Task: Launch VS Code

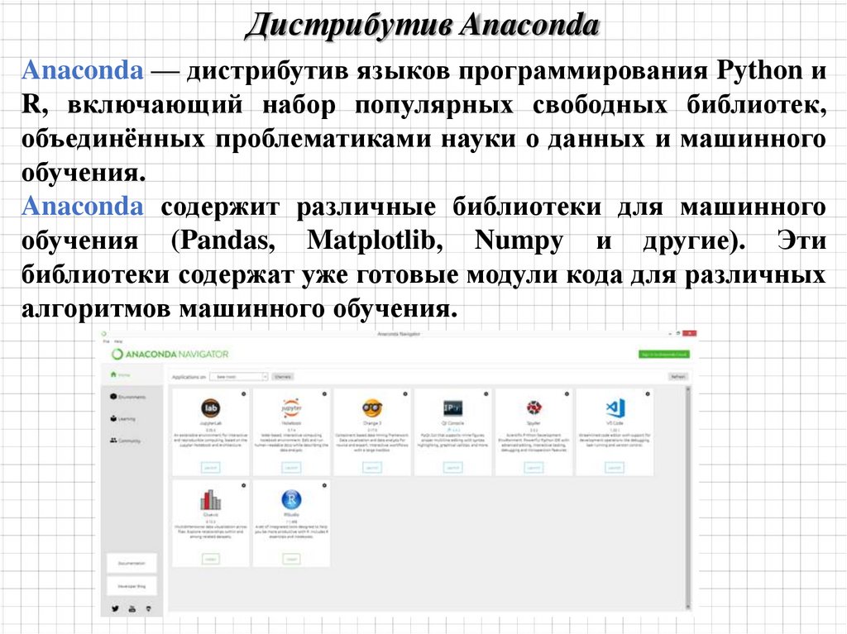Action: coord(615,468)
